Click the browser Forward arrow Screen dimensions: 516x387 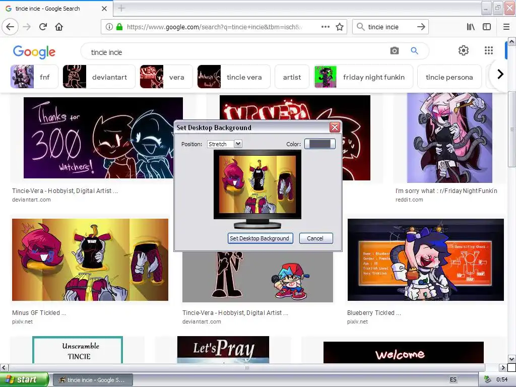27,27
